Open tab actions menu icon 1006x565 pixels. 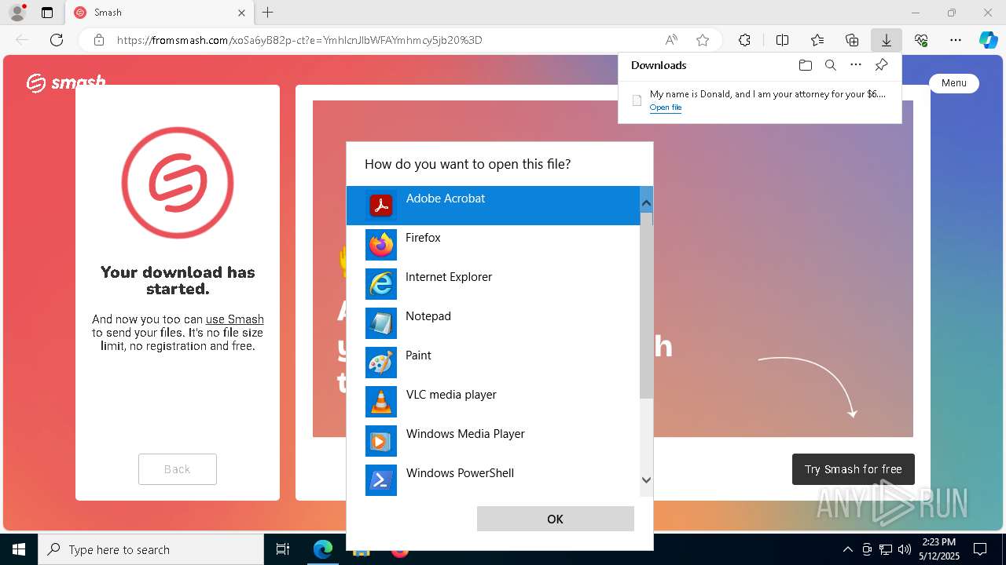(x=47, y=13)
